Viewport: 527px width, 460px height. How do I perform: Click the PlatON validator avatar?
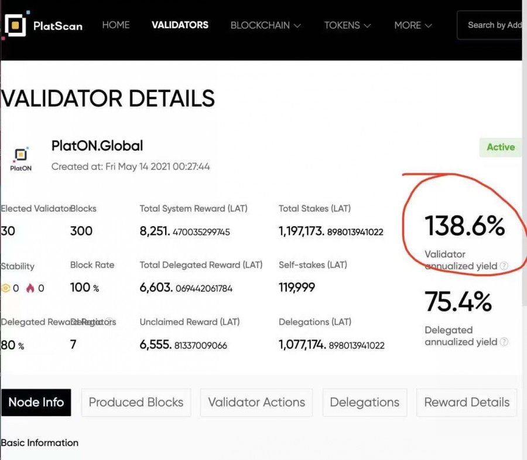coord(21,159)
